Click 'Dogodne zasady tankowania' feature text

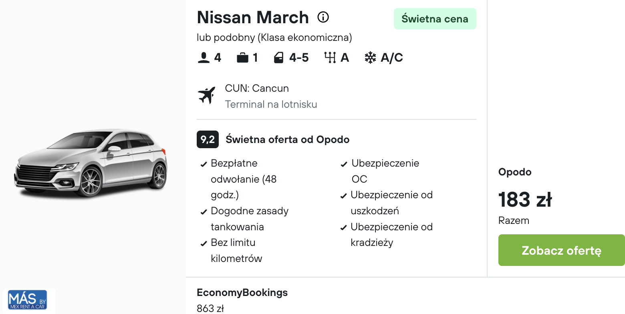pos(250,219)
